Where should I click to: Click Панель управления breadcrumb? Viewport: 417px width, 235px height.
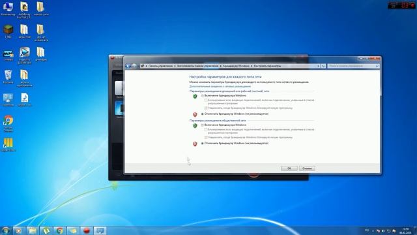pos(161,66)
